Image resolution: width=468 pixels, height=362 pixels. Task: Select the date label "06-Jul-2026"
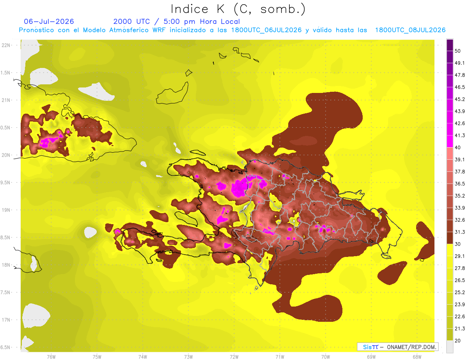point(49,21)
